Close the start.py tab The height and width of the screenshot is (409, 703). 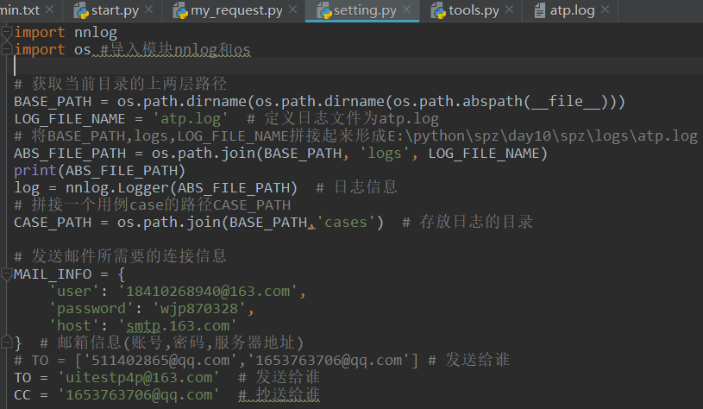pos(149,9)
